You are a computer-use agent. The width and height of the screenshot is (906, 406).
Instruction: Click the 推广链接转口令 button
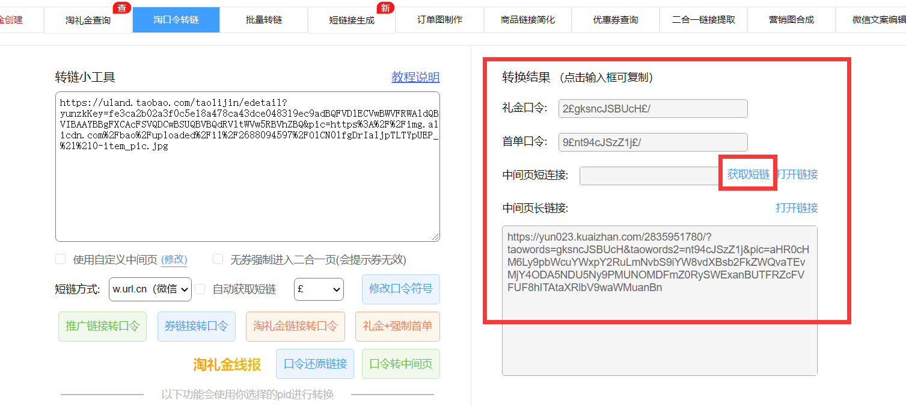[102, 327]
